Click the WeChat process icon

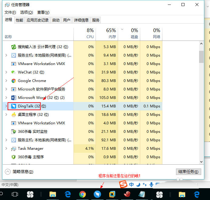[x=14, y=72]
